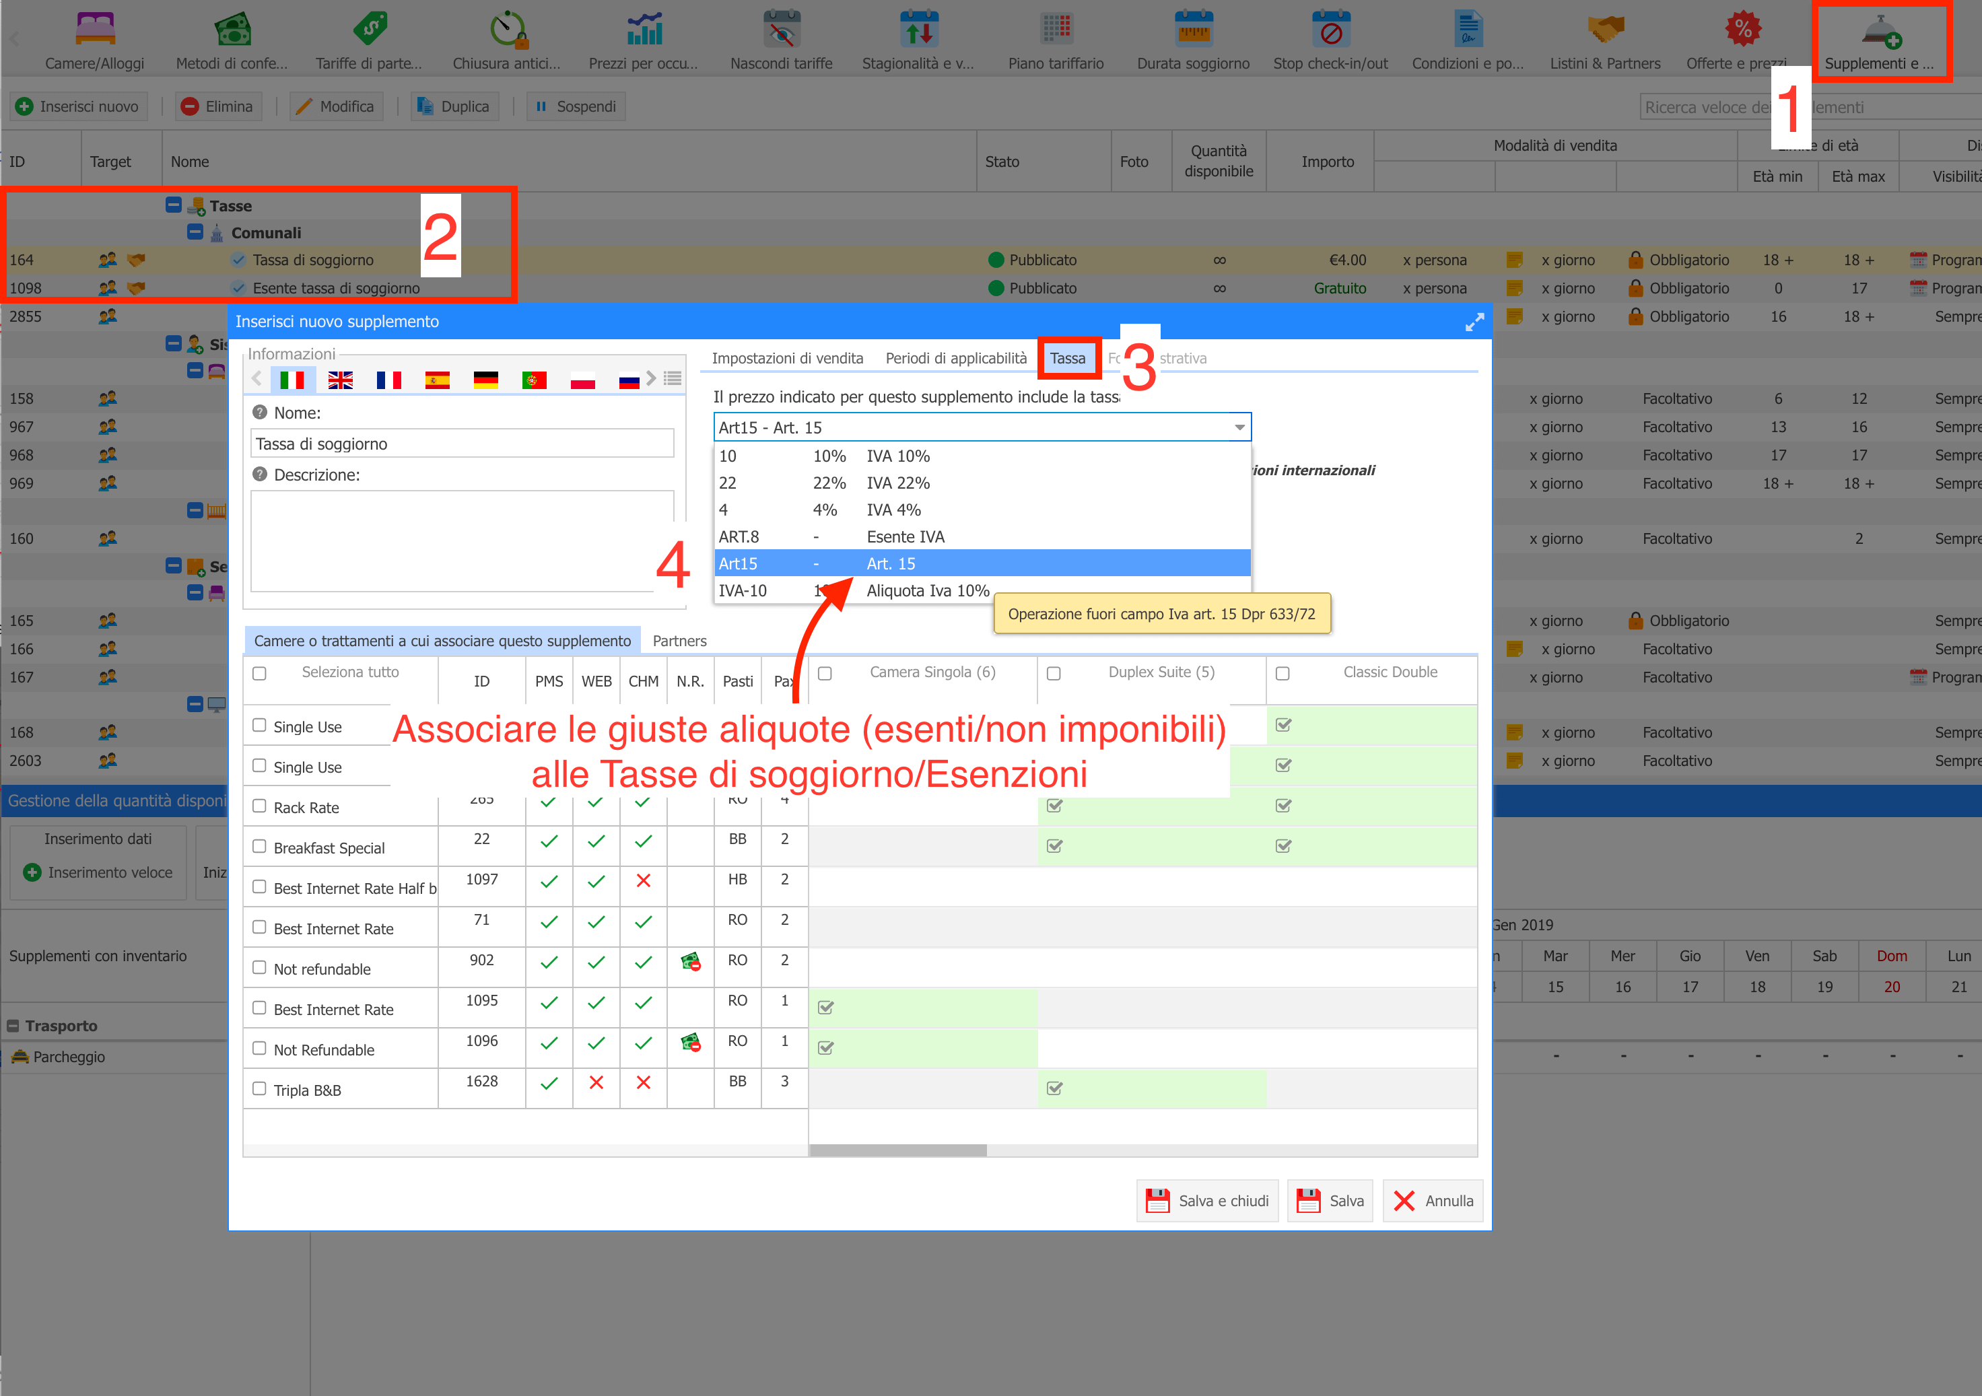Switch to Tassa tab
Viewport: 1982px width, 1396px height.
point(1068,358)
